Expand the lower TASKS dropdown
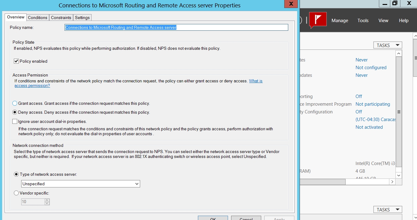The height and width of the screenshot is (220, 417). click(387, 210)
